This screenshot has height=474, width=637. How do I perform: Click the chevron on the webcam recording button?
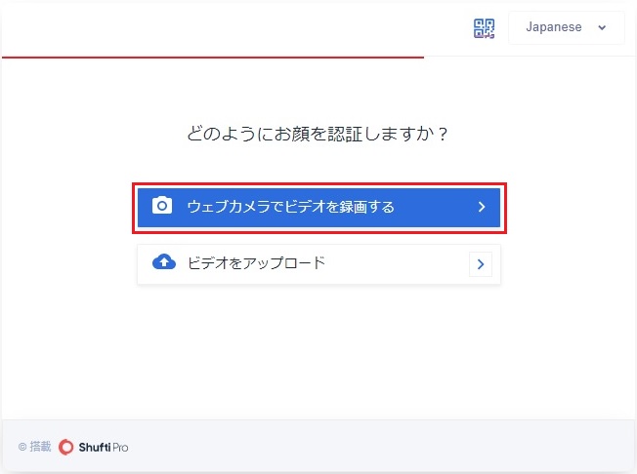coord(482,207)
